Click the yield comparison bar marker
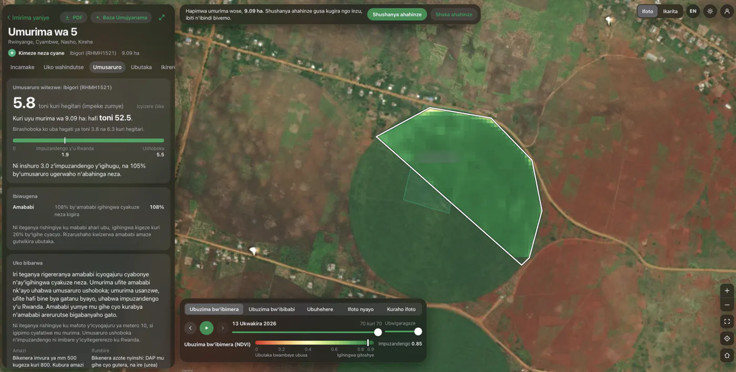Viewport: 736px width, 372px height. 65,140
